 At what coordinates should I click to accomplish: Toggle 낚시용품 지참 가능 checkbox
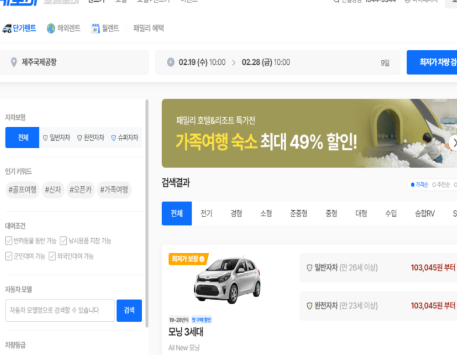pyautogui.click(x=63, y=241)
